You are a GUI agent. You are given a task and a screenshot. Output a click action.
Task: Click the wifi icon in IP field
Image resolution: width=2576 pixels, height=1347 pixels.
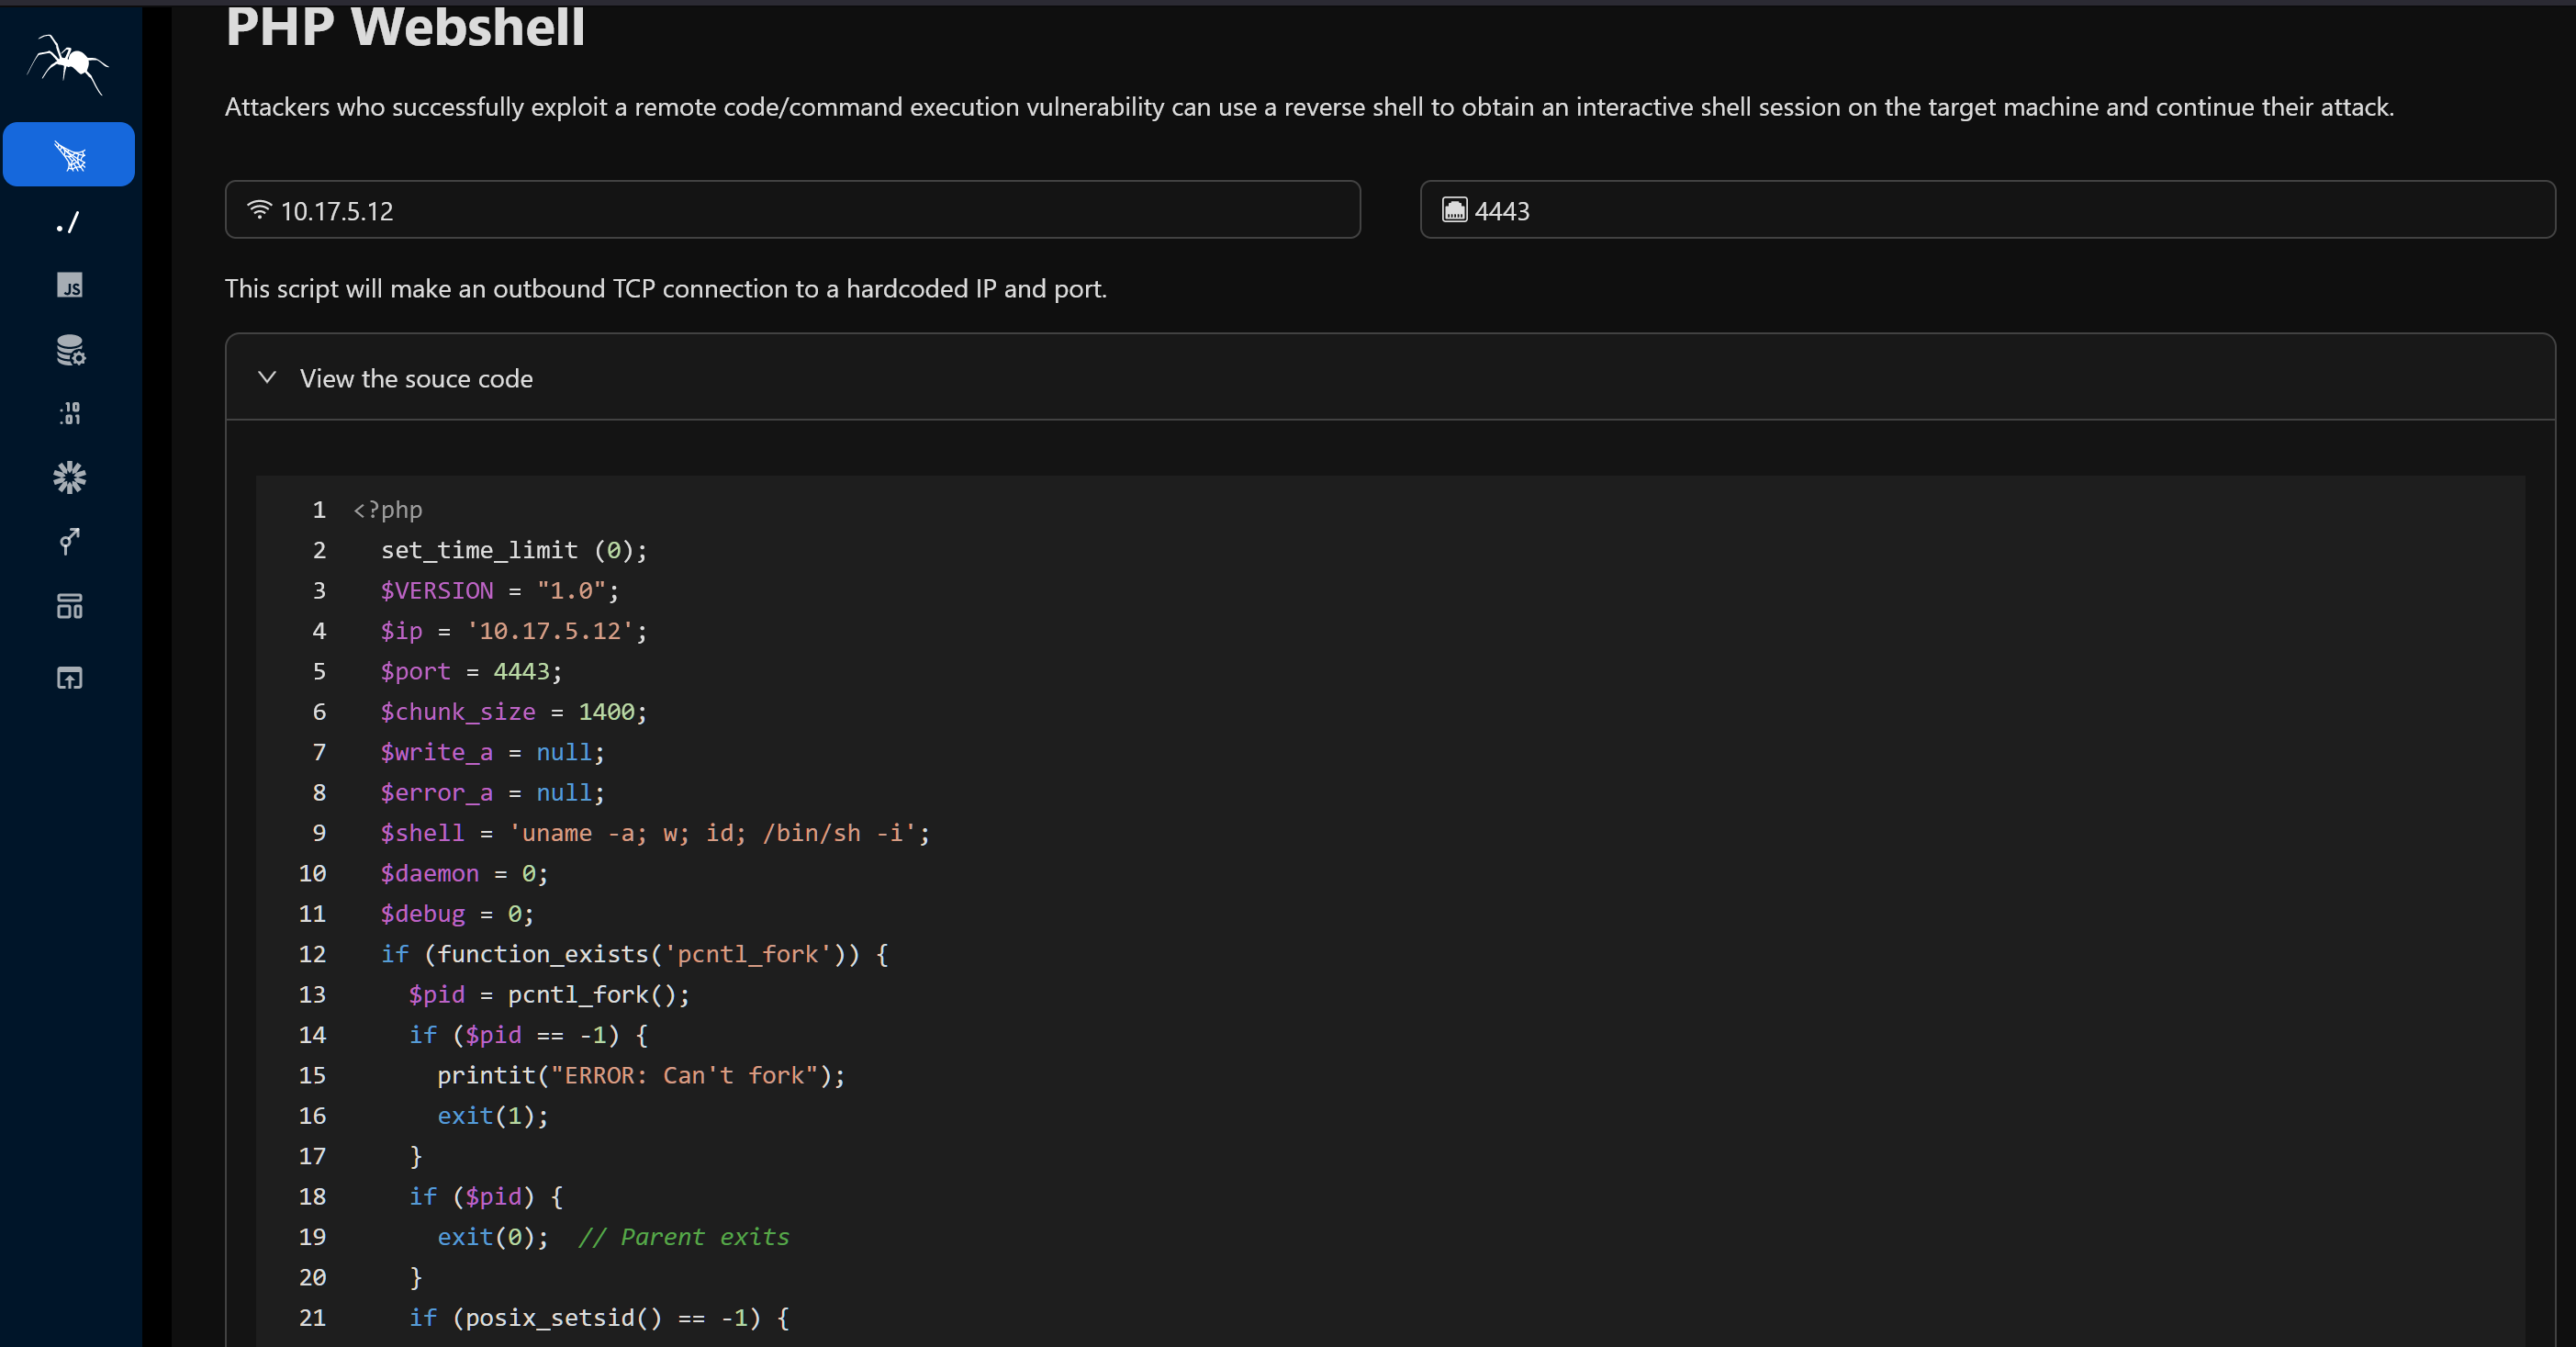(x=259, y=210)
